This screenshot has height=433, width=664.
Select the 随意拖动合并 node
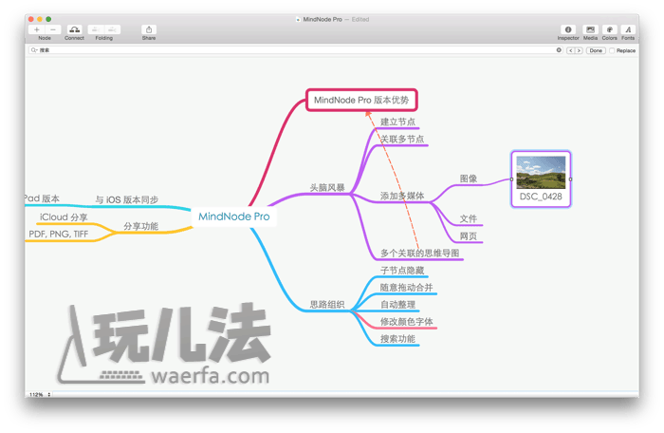[406, 288]
